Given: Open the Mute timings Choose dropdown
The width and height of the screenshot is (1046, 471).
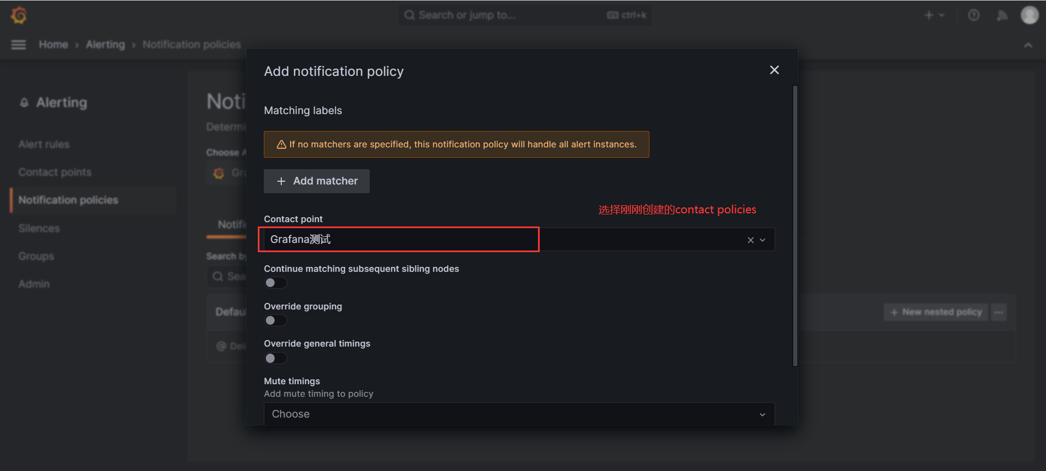Looking at the screenshot, I should pyautogui.click(x=518, y=414).
